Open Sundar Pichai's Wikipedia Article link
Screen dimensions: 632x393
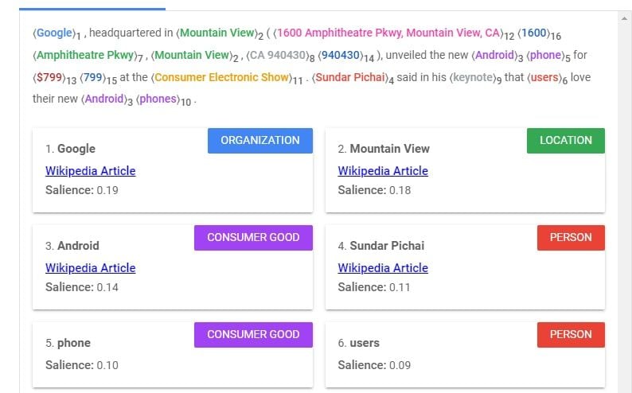(383, 268)
